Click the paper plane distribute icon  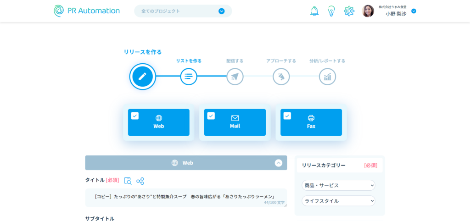(235, 77)
